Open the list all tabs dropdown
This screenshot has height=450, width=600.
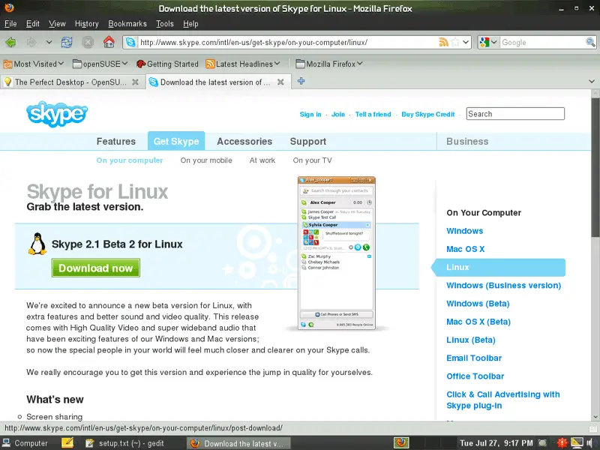592,81
